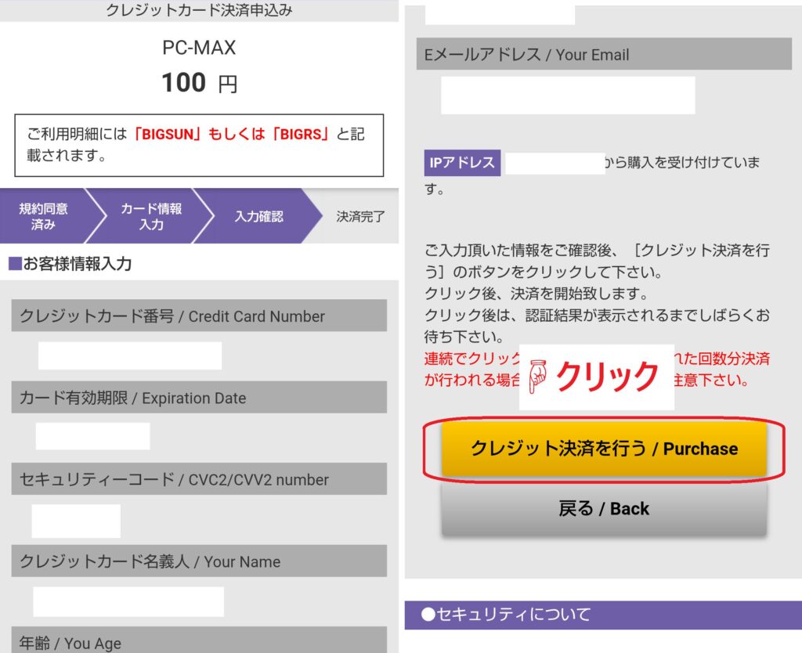The width and height of the screenshot is (802, 653).
Task: Click the 年齢 / You Age label
Action: point(70,643)
